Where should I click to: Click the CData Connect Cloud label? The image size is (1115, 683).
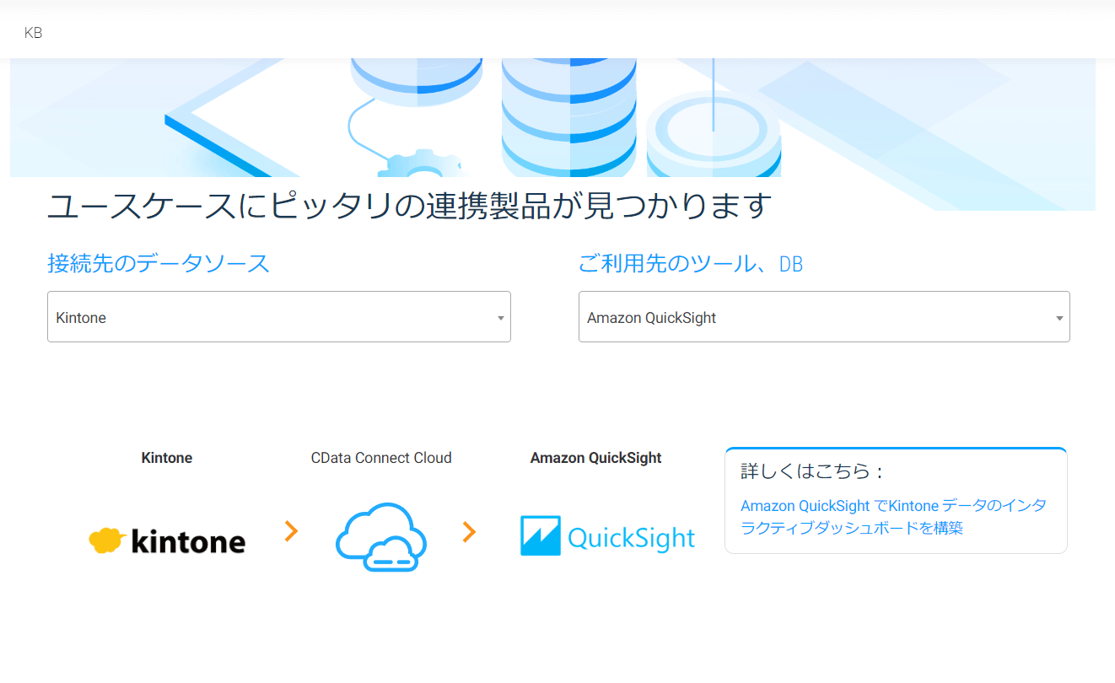tap(381, 458)
